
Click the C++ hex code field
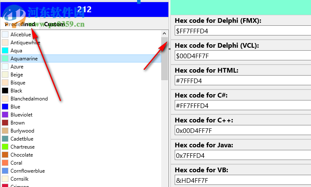[x=243, y=131]
